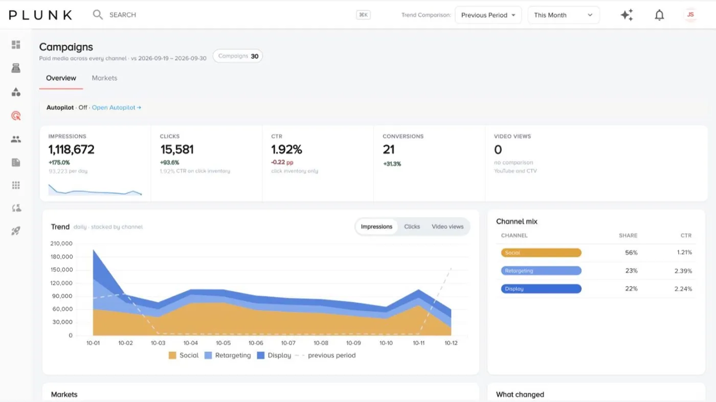Viewport: 716px width, 402px height.
Task: Click the What changed panel heading
Action: tap(520, 394)
